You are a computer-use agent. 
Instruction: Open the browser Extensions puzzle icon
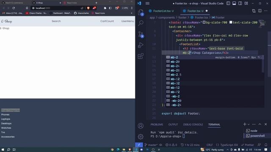tap(105, 8)
